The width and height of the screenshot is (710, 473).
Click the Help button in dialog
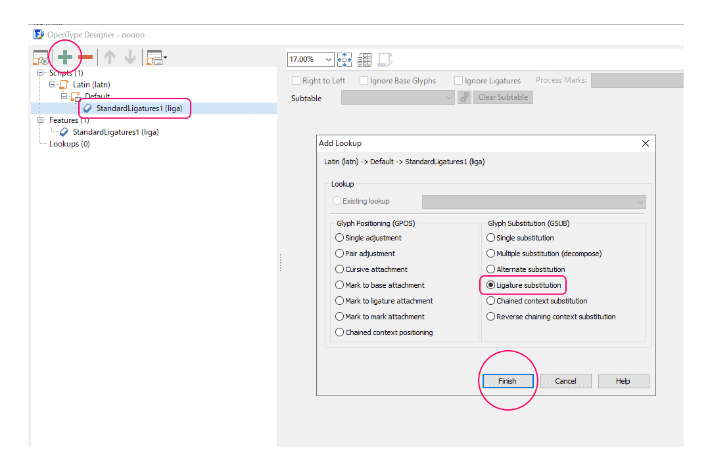coord(623,381)
